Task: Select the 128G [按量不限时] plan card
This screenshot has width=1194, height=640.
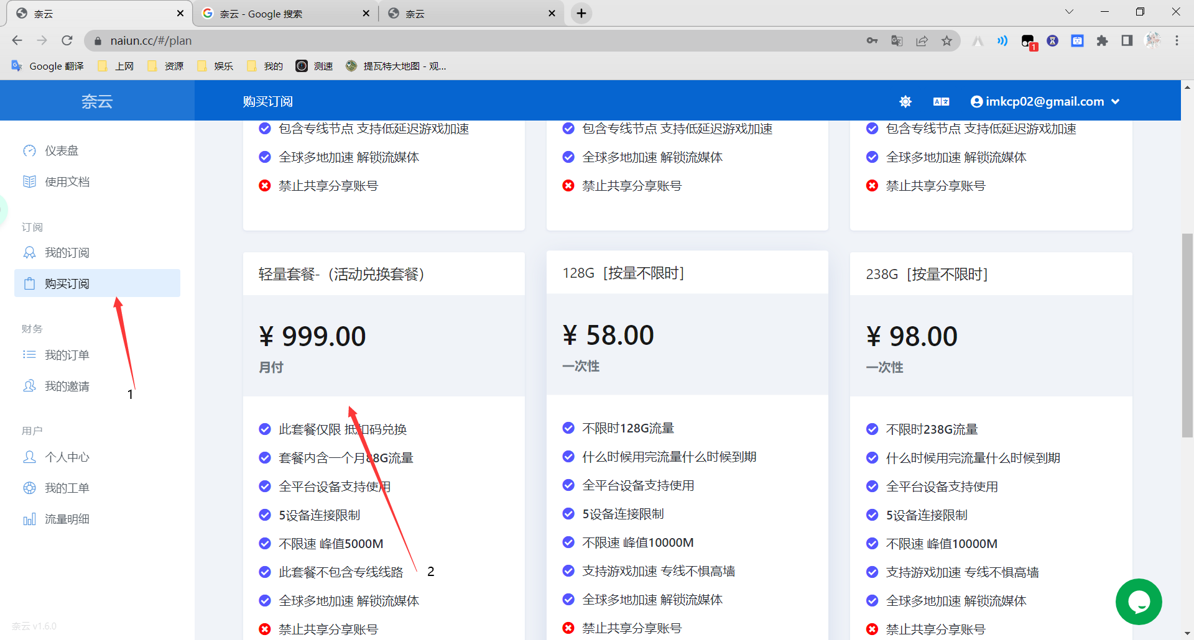Action: click(x=687, y=336)
